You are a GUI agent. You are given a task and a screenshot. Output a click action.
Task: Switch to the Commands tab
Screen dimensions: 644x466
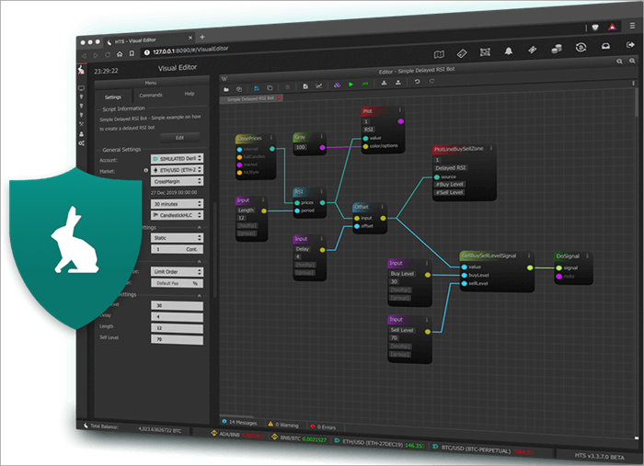pos(151,96)
